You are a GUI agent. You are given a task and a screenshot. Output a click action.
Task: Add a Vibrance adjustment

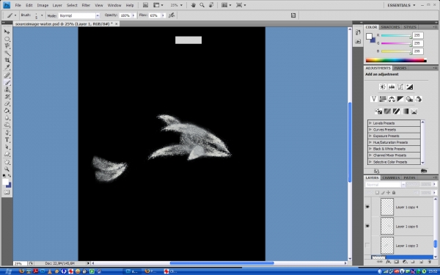coord(373,99)
